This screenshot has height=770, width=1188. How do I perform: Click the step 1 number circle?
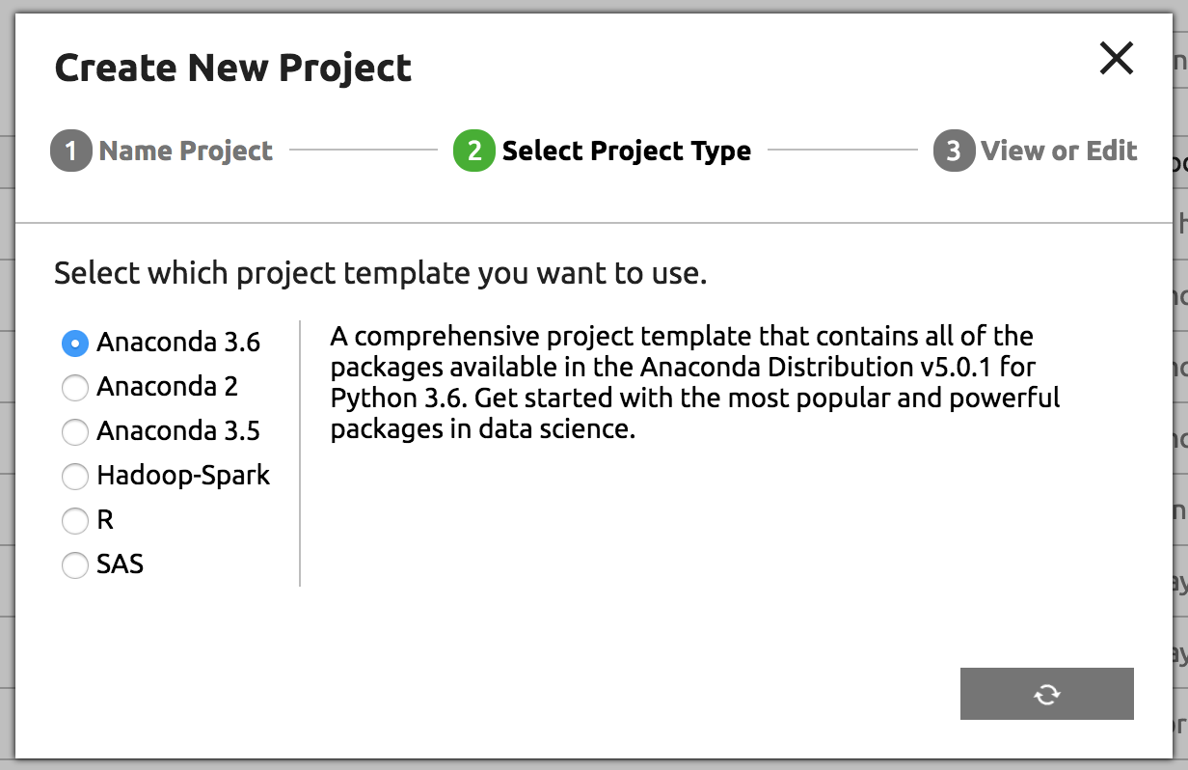tap(70, 151)
